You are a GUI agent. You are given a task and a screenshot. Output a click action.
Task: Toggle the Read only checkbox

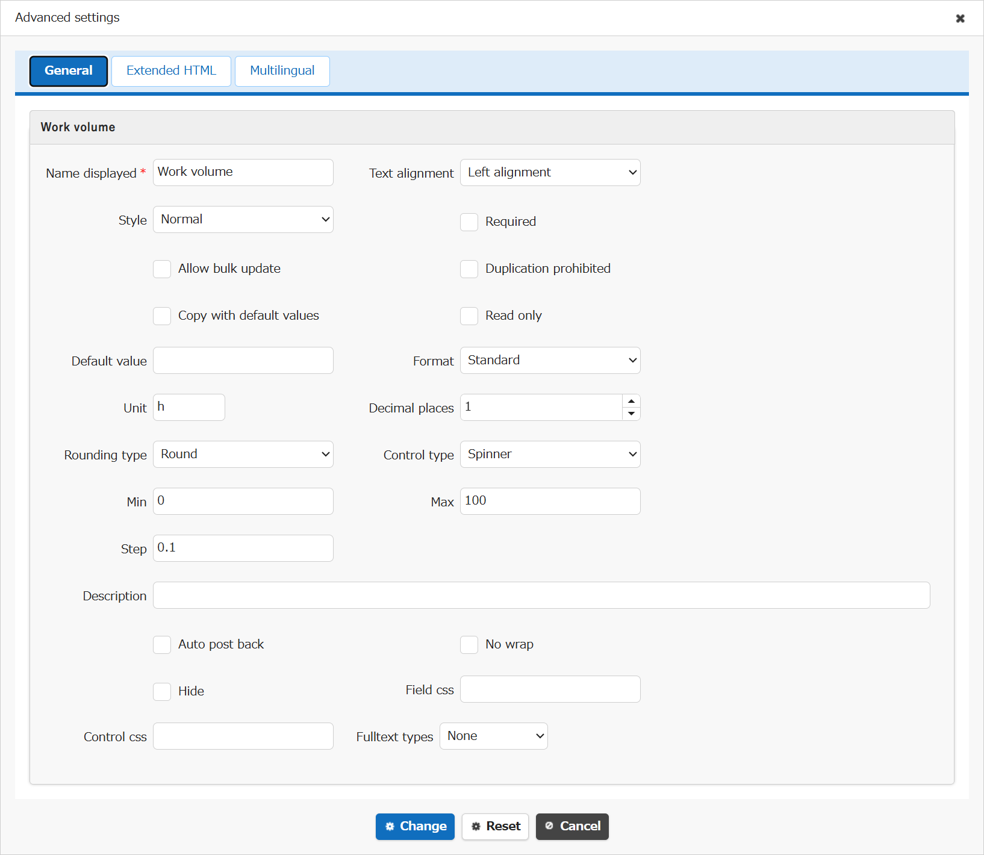coord(469,316)
